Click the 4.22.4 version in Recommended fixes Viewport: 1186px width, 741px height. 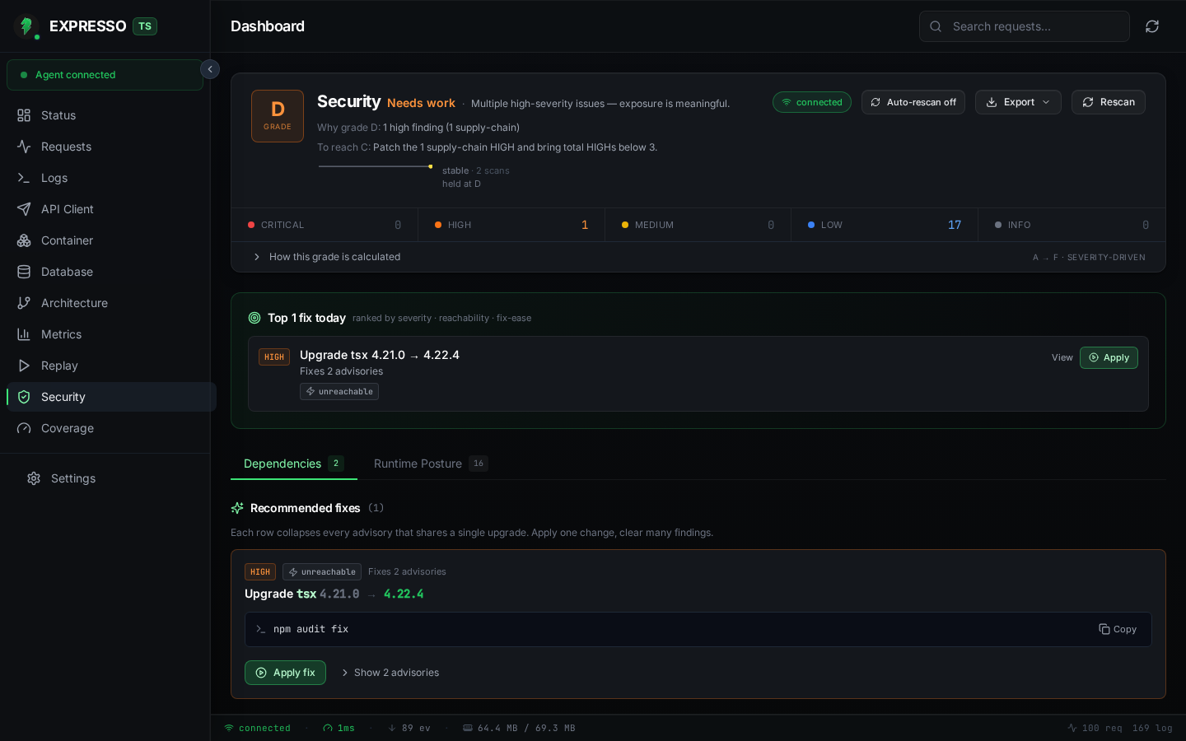tap(404, 594)
